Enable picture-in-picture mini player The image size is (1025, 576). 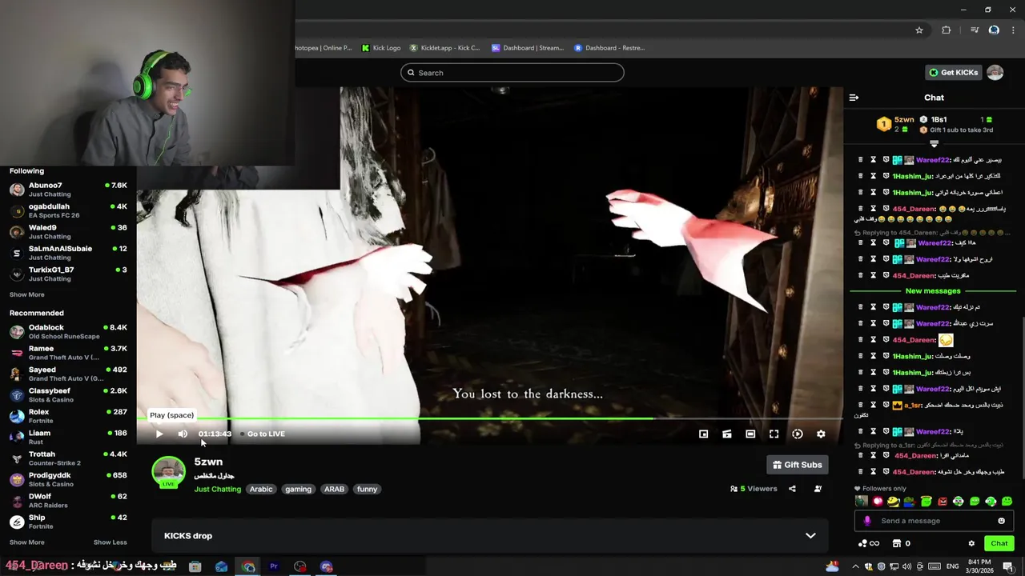click(703, 434)
